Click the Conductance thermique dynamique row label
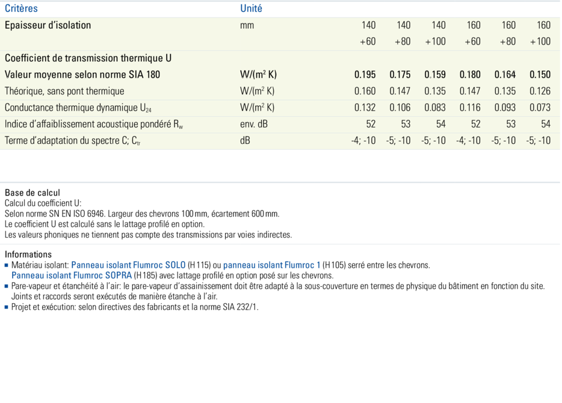562x403 pixels. coord(78,108)
